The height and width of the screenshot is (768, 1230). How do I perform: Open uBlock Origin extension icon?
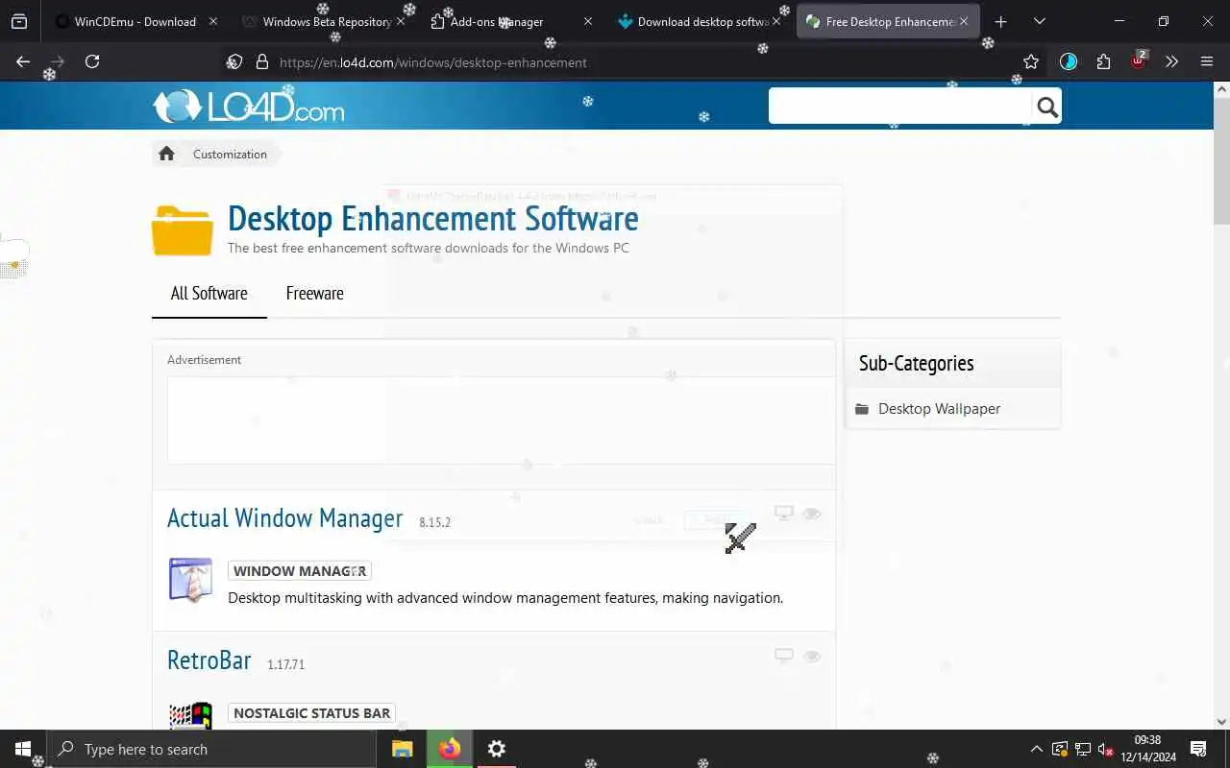[x=1139, y=60]
